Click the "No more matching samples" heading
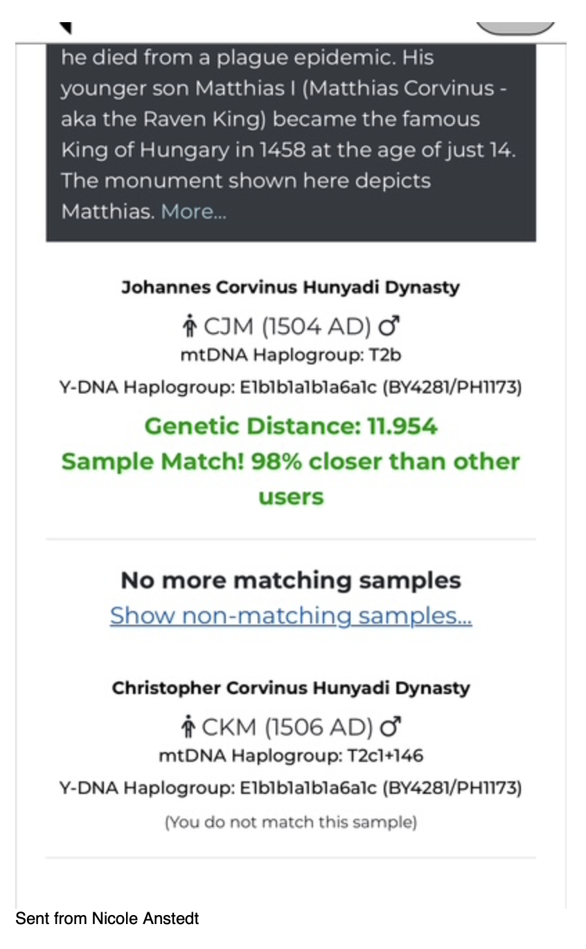The width and height of the screenshot is (586, 949). click(291, 580)
